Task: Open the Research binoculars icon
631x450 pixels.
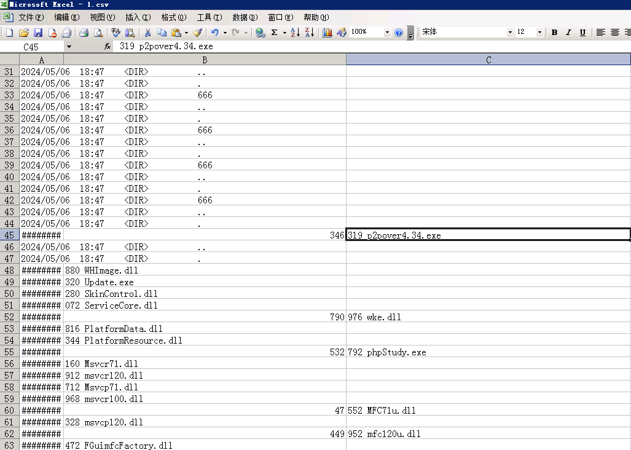Action: pyautogui.click(x=130, y=33)
